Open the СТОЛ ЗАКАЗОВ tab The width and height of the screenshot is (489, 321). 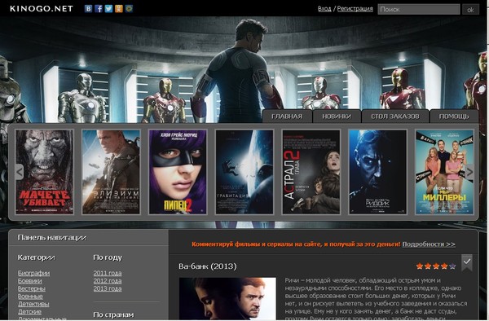tap(395, 117)
